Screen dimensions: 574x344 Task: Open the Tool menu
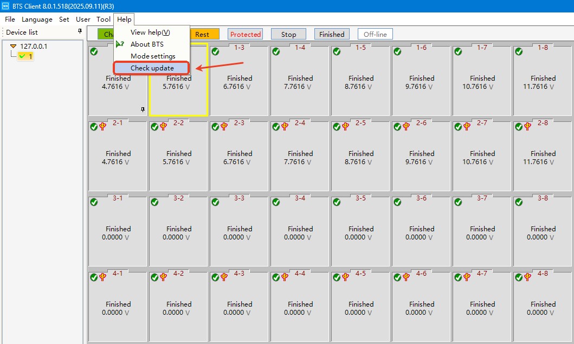(103, 20)
